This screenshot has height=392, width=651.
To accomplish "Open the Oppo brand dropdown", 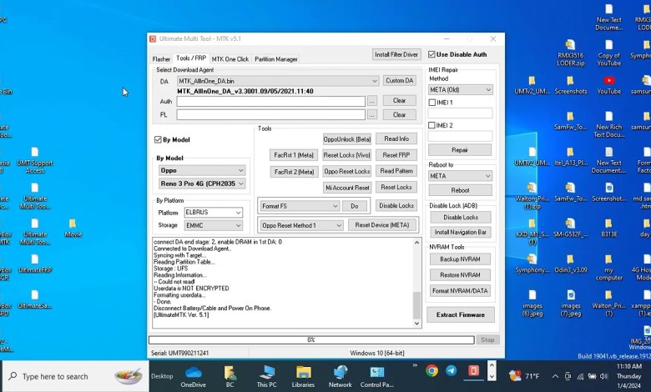I will point(202,170).
